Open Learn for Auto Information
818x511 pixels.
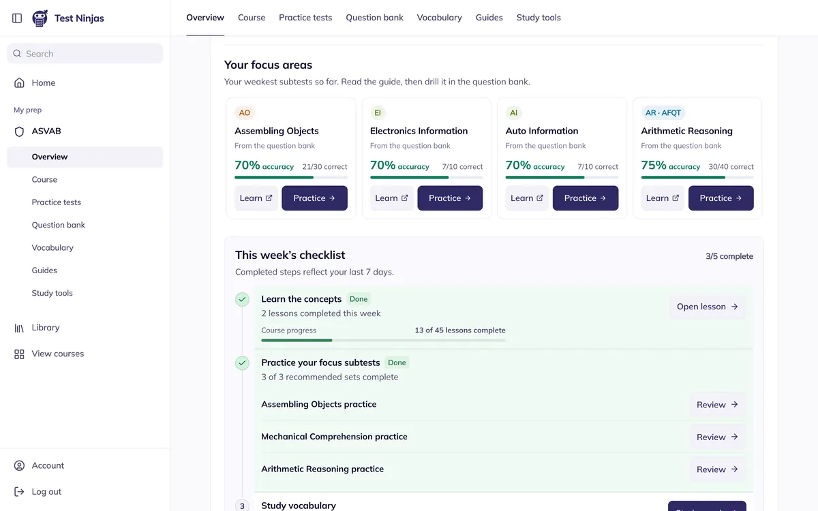coord(527,198)
